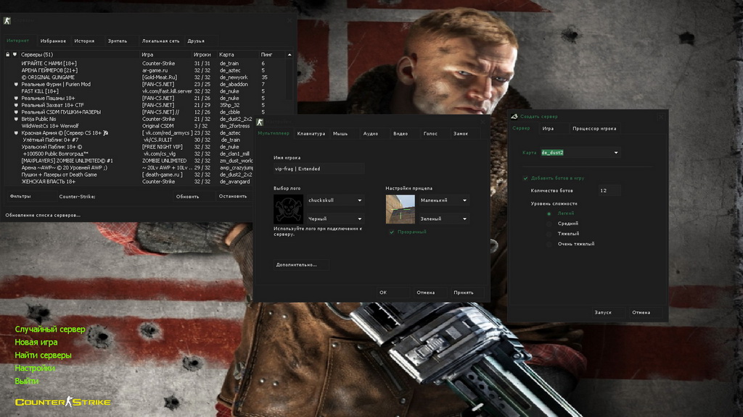Click shield icon beside Красная Армия server
Screen dimensions: 743x417
coord(16,133)
